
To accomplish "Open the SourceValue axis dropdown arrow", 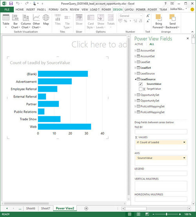I will click(x=184, y=158).
